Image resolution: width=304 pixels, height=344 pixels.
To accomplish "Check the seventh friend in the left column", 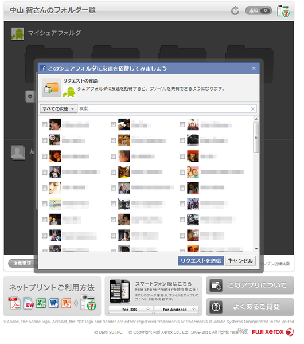I will point(45,220).
